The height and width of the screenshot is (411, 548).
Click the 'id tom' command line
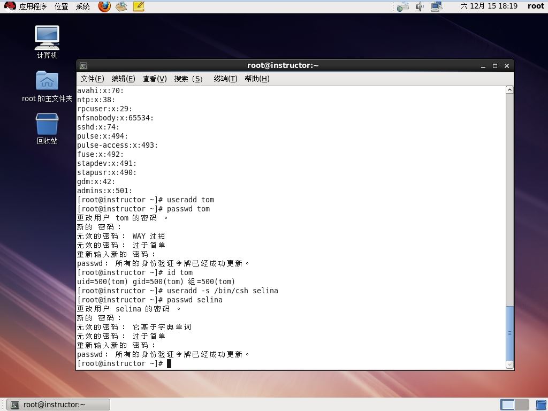135,272
